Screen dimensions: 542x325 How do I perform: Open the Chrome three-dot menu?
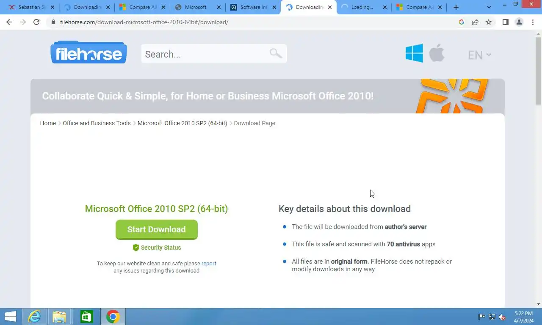pyautogui.click(x=533, y=22)
